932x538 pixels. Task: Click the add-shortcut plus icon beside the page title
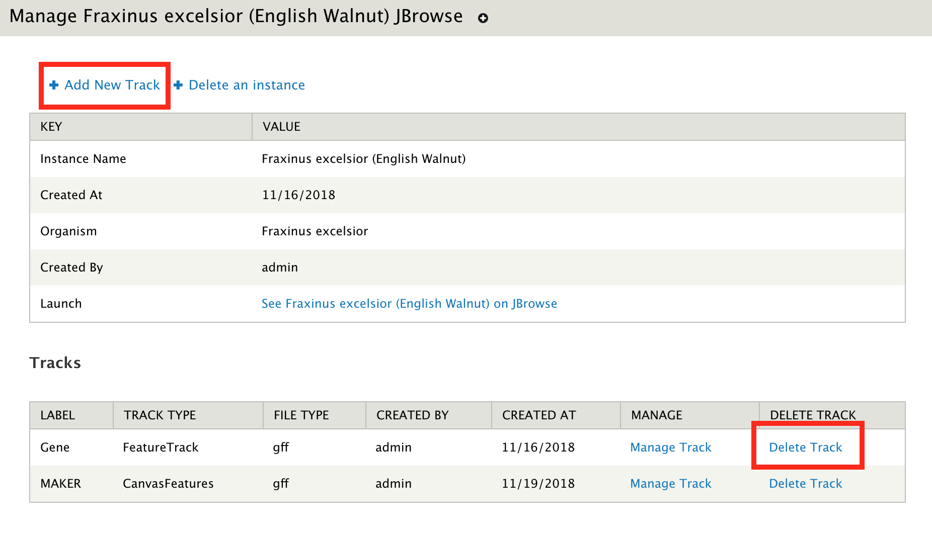pyautogui.click(x=483, y=18)
